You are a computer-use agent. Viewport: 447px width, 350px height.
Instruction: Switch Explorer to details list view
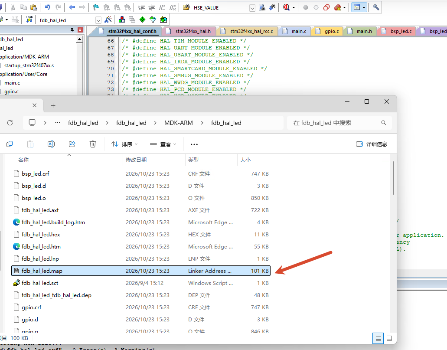pyautogui.click(x=378, y=339)
